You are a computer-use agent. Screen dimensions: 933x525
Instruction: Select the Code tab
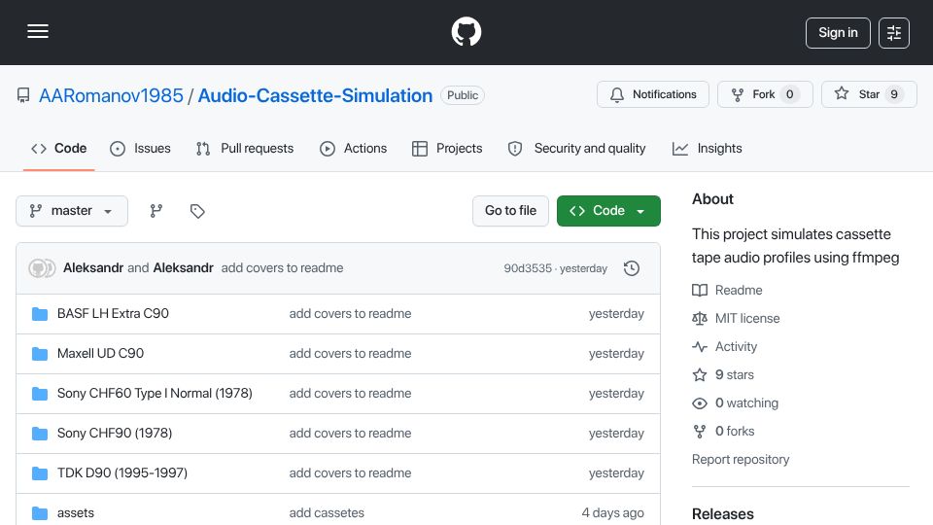click(59, 148)
